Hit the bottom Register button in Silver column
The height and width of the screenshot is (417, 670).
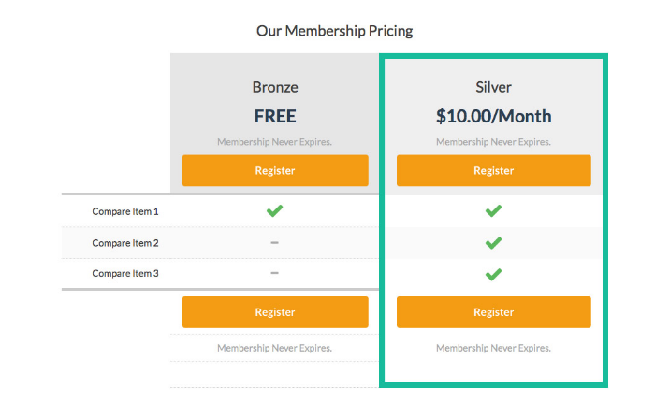click(493, 312)
